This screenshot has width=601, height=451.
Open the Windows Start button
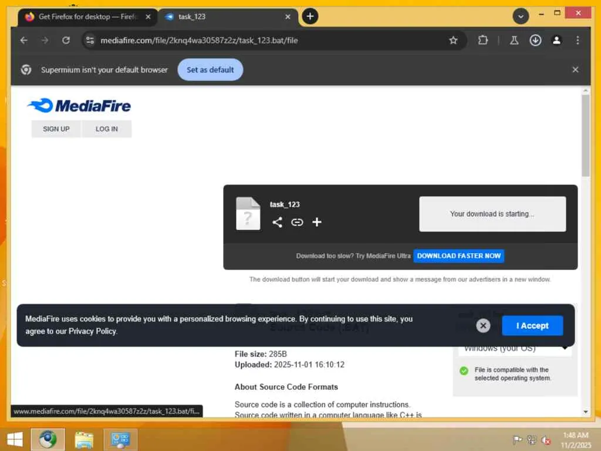tap(15, 439)
